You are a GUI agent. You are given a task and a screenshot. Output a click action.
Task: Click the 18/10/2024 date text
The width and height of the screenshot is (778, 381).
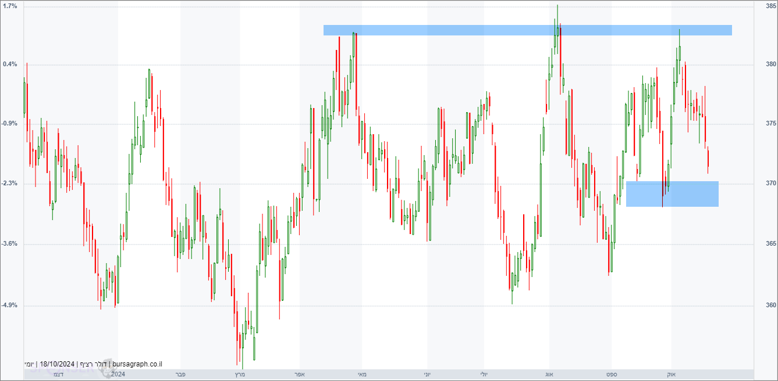[x=57, y=364]
